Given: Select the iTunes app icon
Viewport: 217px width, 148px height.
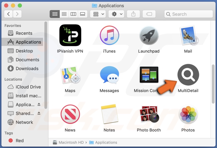Looking at the screenshot, I should (109, 35).
